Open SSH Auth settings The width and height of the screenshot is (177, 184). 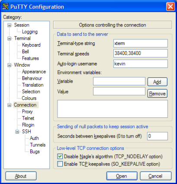34,138
